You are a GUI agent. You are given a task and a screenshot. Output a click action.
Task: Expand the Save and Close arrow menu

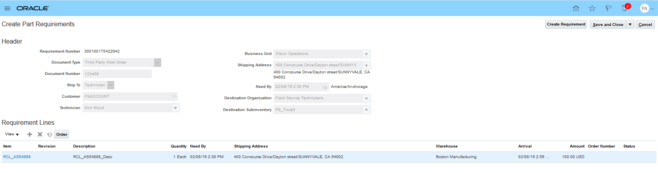pos(630,24)
